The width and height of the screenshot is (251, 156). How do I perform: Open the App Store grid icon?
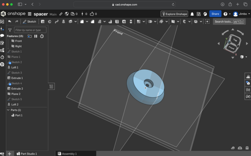tap(199, 14)
